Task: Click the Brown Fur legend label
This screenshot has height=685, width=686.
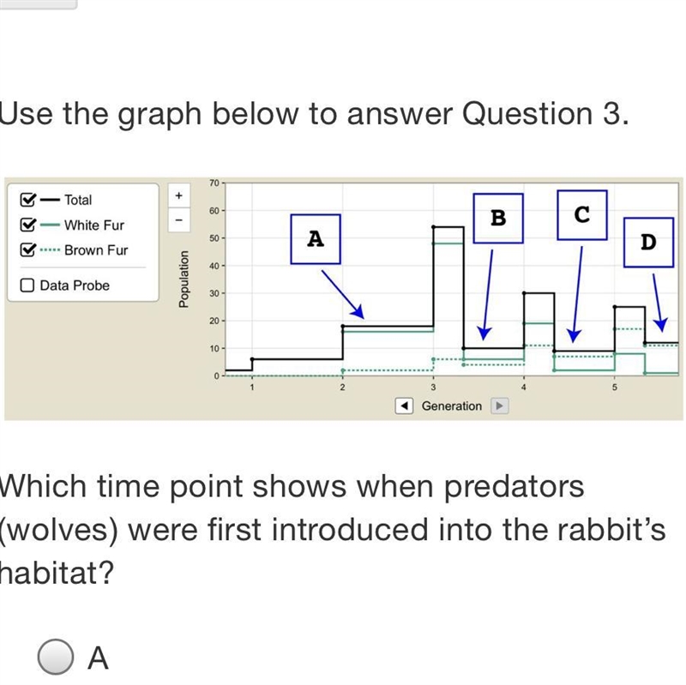Action: pos(96,250)
